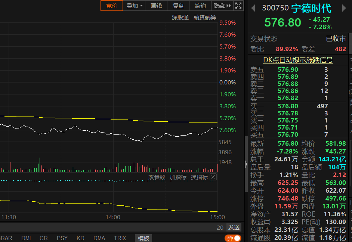Expand hidden toolbar via 隐藏 arrows
Screen dimensions: 352x242
click(222, 6)
